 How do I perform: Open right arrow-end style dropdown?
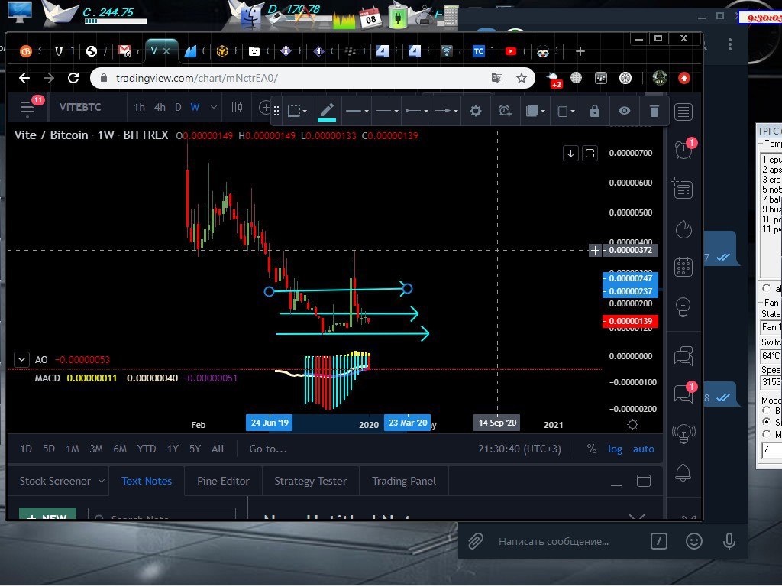coord(446,111)
